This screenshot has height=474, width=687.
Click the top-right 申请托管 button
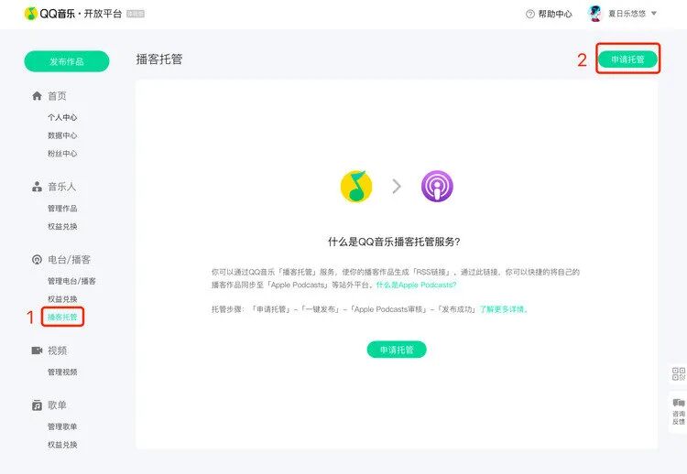pos(627,59)
